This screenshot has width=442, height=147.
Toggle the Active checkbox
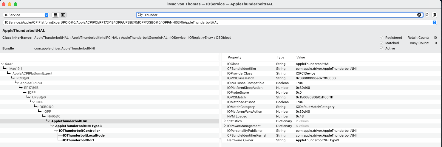(x=381, y=48)
